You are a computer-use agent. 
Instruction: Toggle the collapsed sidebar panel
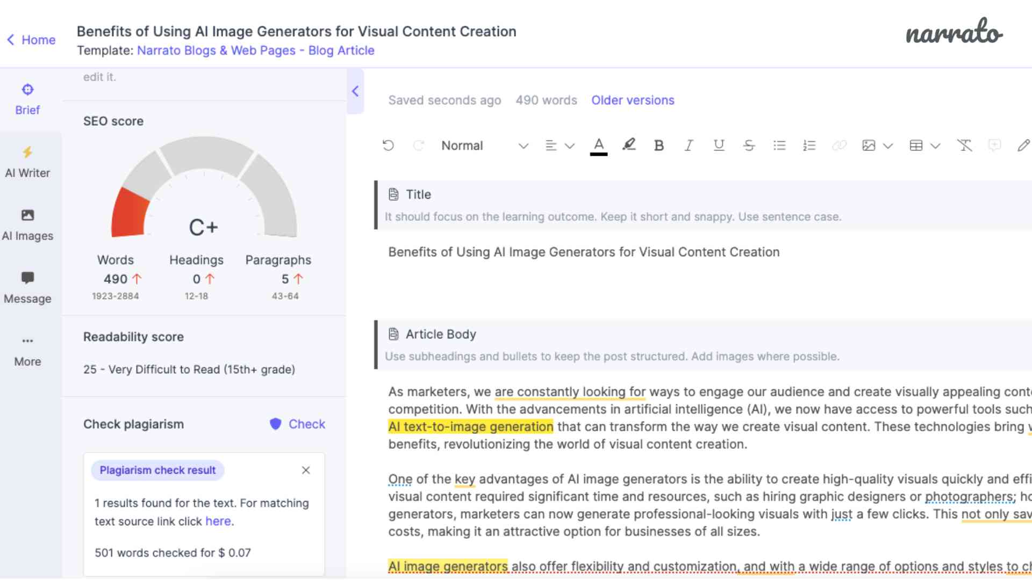tap(356, 91)
